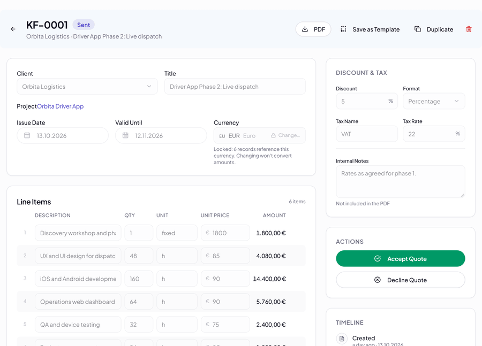The image size is (482, 346).
Task: Click the Created document icon in Timeline
Action: click(342, 339)
